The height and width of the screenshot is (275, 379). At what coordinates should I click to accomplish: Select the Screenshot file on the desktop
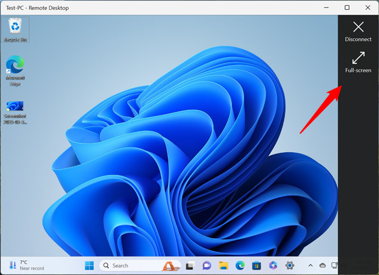click(16, 112)
